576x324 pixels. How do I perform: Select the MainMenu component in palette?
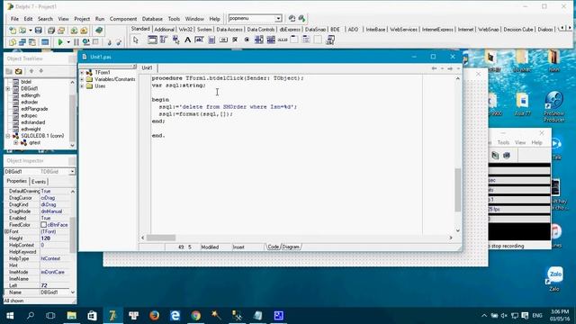pos(164,40)
